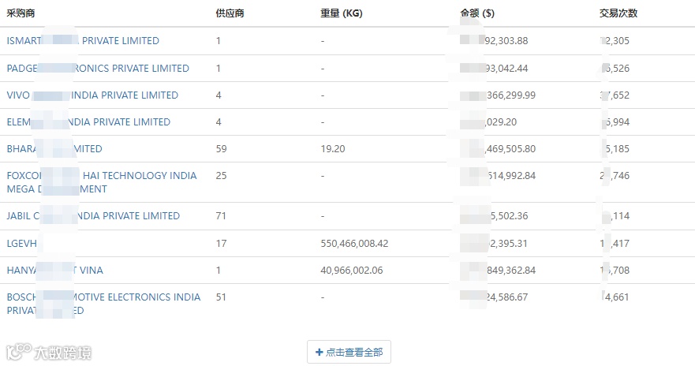Image resolution: width=695 pixels, height=366 pixels.
Task: Open the HANYA...VINA buyer link
Action: click(x=55, y=271)
